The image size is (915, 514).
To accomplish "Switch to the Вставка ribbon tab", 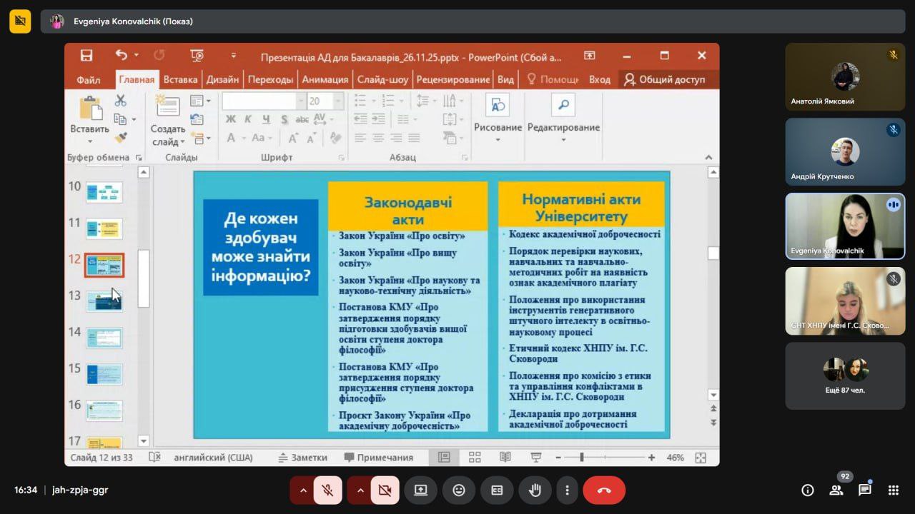I will (180, 79).
